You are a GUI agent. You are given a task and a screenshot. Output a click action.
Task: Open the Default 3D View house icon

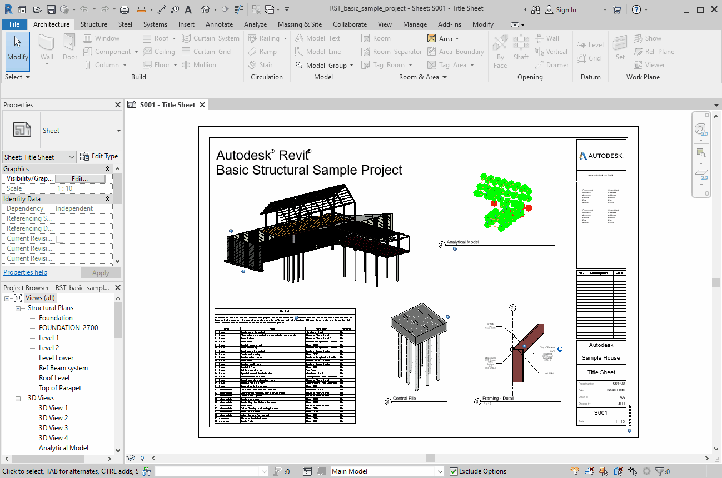click(x=206, y=9)
